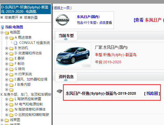Click the N 驾驶信息和多媒体 folder icon
The width and height of the screenshot is (164, 125).
click(11, 110)
